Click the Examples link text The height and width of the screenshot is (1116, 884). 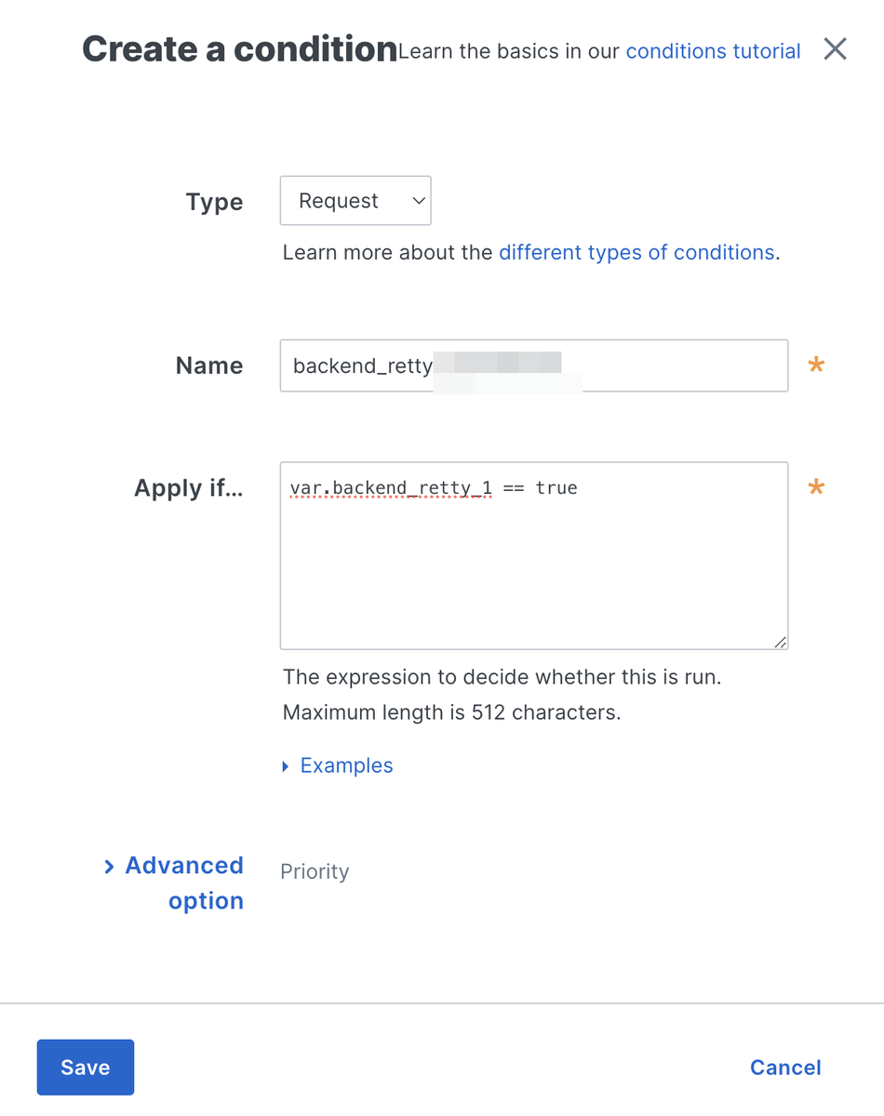(346, 765)
